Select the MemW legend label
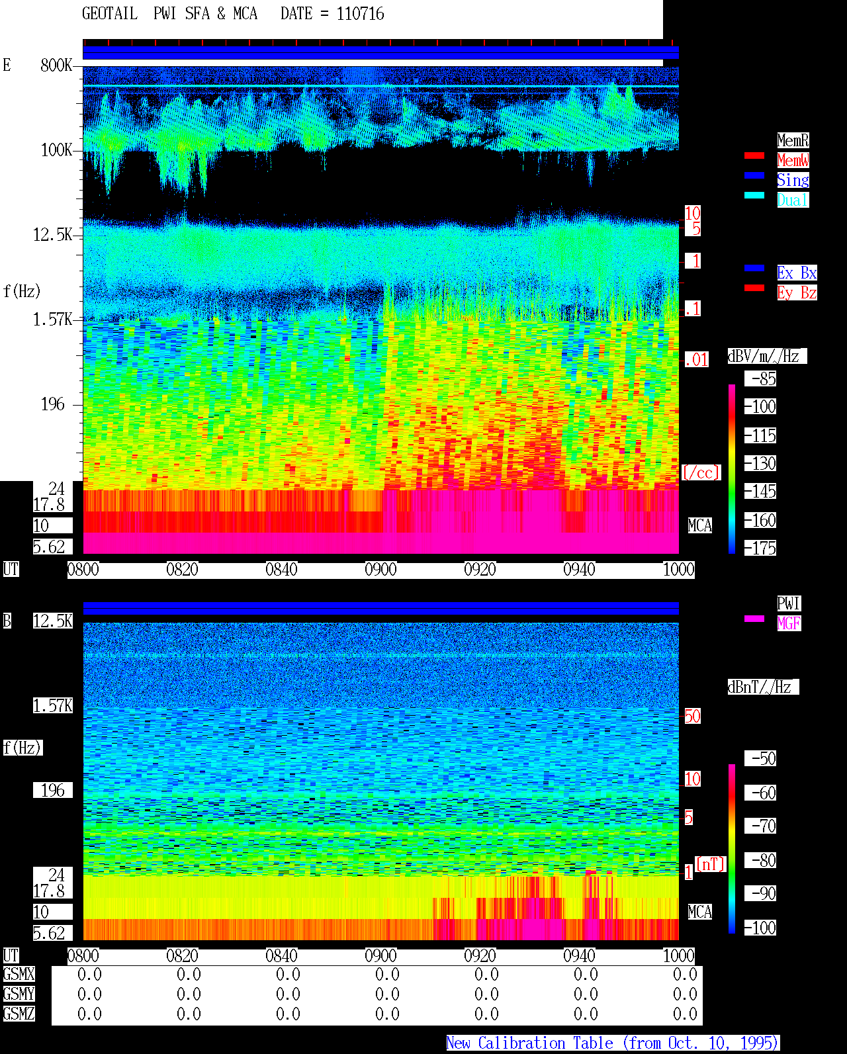The height and width of the screenshot is (1054, 847). 793,160
